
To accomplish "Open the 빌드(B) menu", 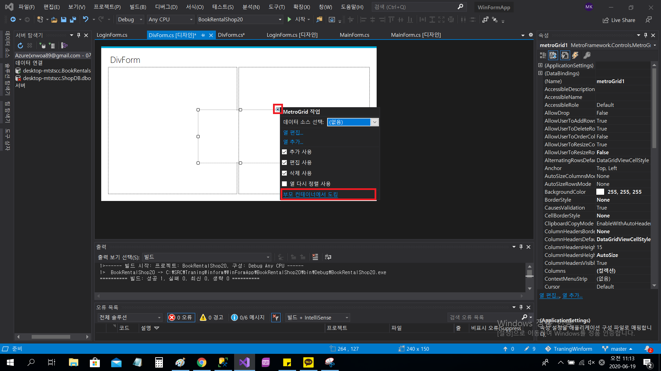I will coord(138,7).
